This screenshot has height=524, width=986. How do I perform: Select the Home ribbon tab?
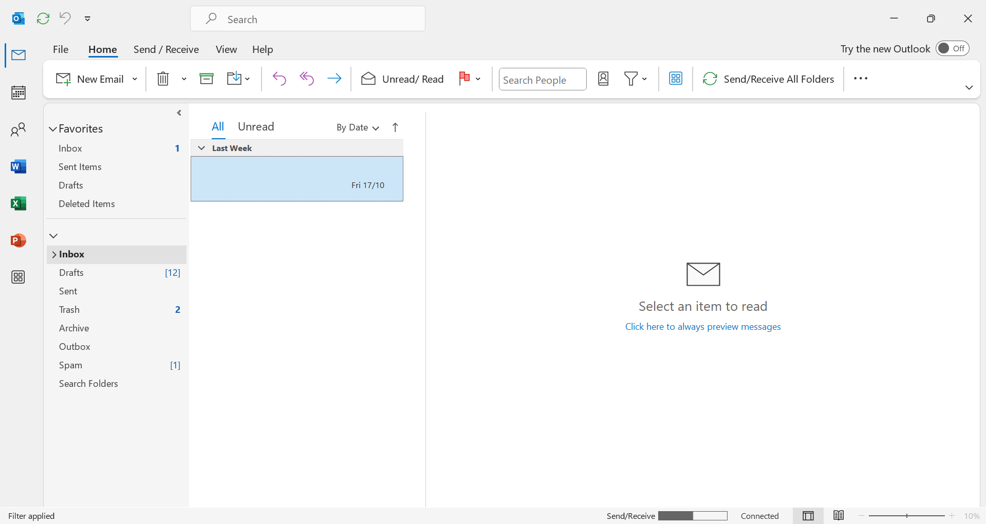tap(103, 49)
